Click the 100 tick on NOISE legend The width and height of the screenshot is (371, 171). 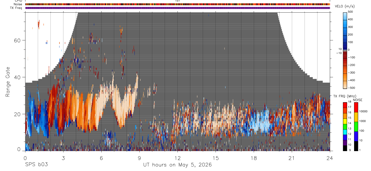[x=362, y=131]
